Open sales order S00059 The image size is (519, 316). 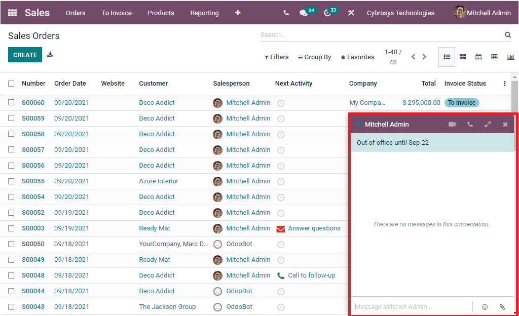point(33,118)
